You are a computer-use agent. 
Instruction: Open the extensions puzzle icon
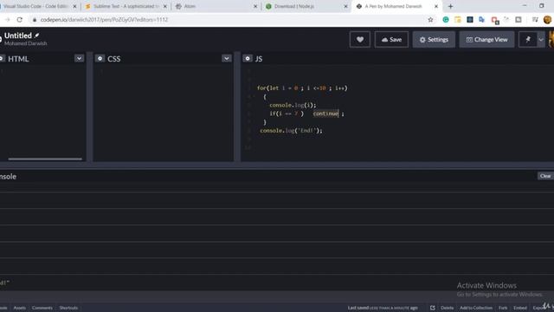[506, 19]
